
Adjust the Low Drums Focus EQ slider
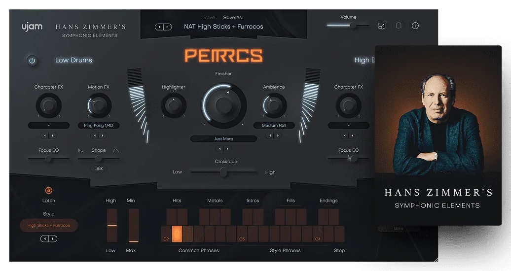point(48,159)
